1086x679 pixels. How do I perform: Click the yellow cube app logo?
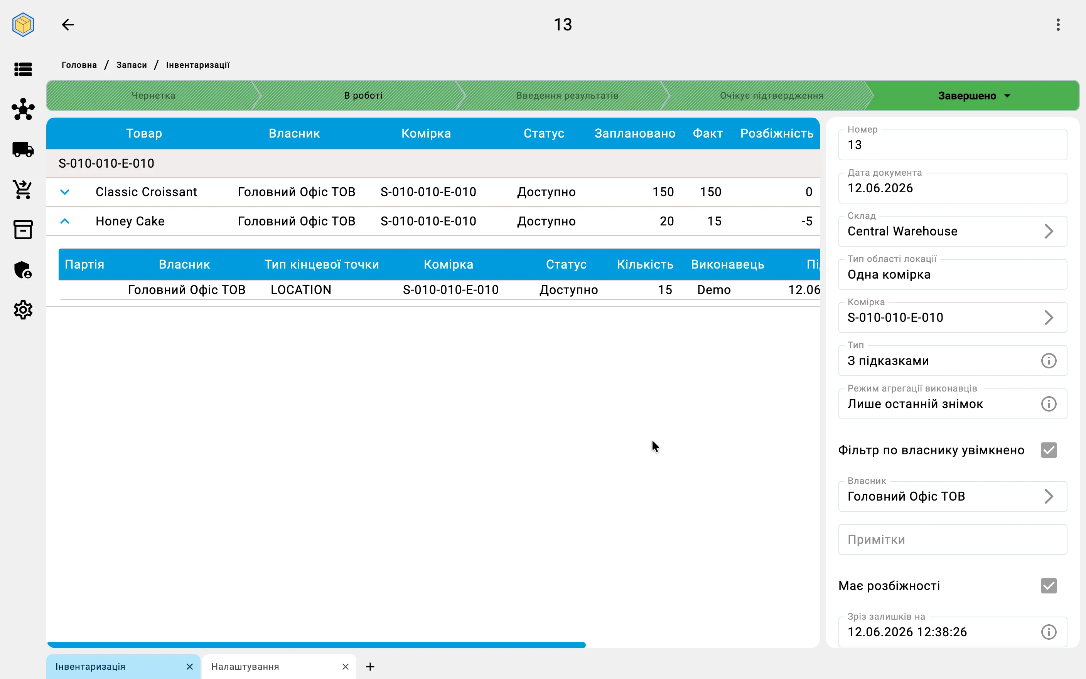click(23, 24)
